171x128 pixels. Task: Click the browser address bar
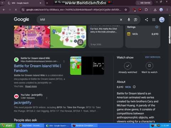point(74,10)
